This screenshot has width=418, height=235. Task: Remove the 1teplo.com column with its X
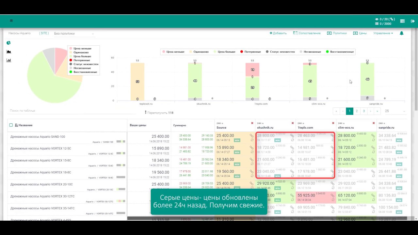[x=333, y=123]
